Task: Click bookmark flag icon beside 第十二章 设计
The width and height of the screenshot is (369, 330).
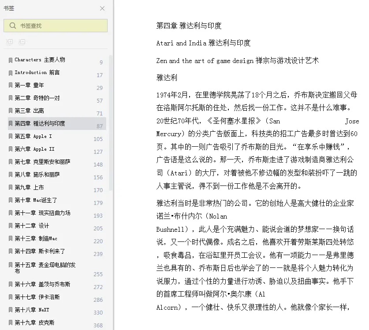Action: [x=10, y=226]
